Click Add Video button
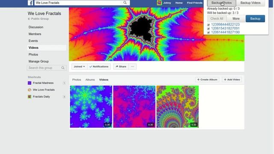 (232, 80)
